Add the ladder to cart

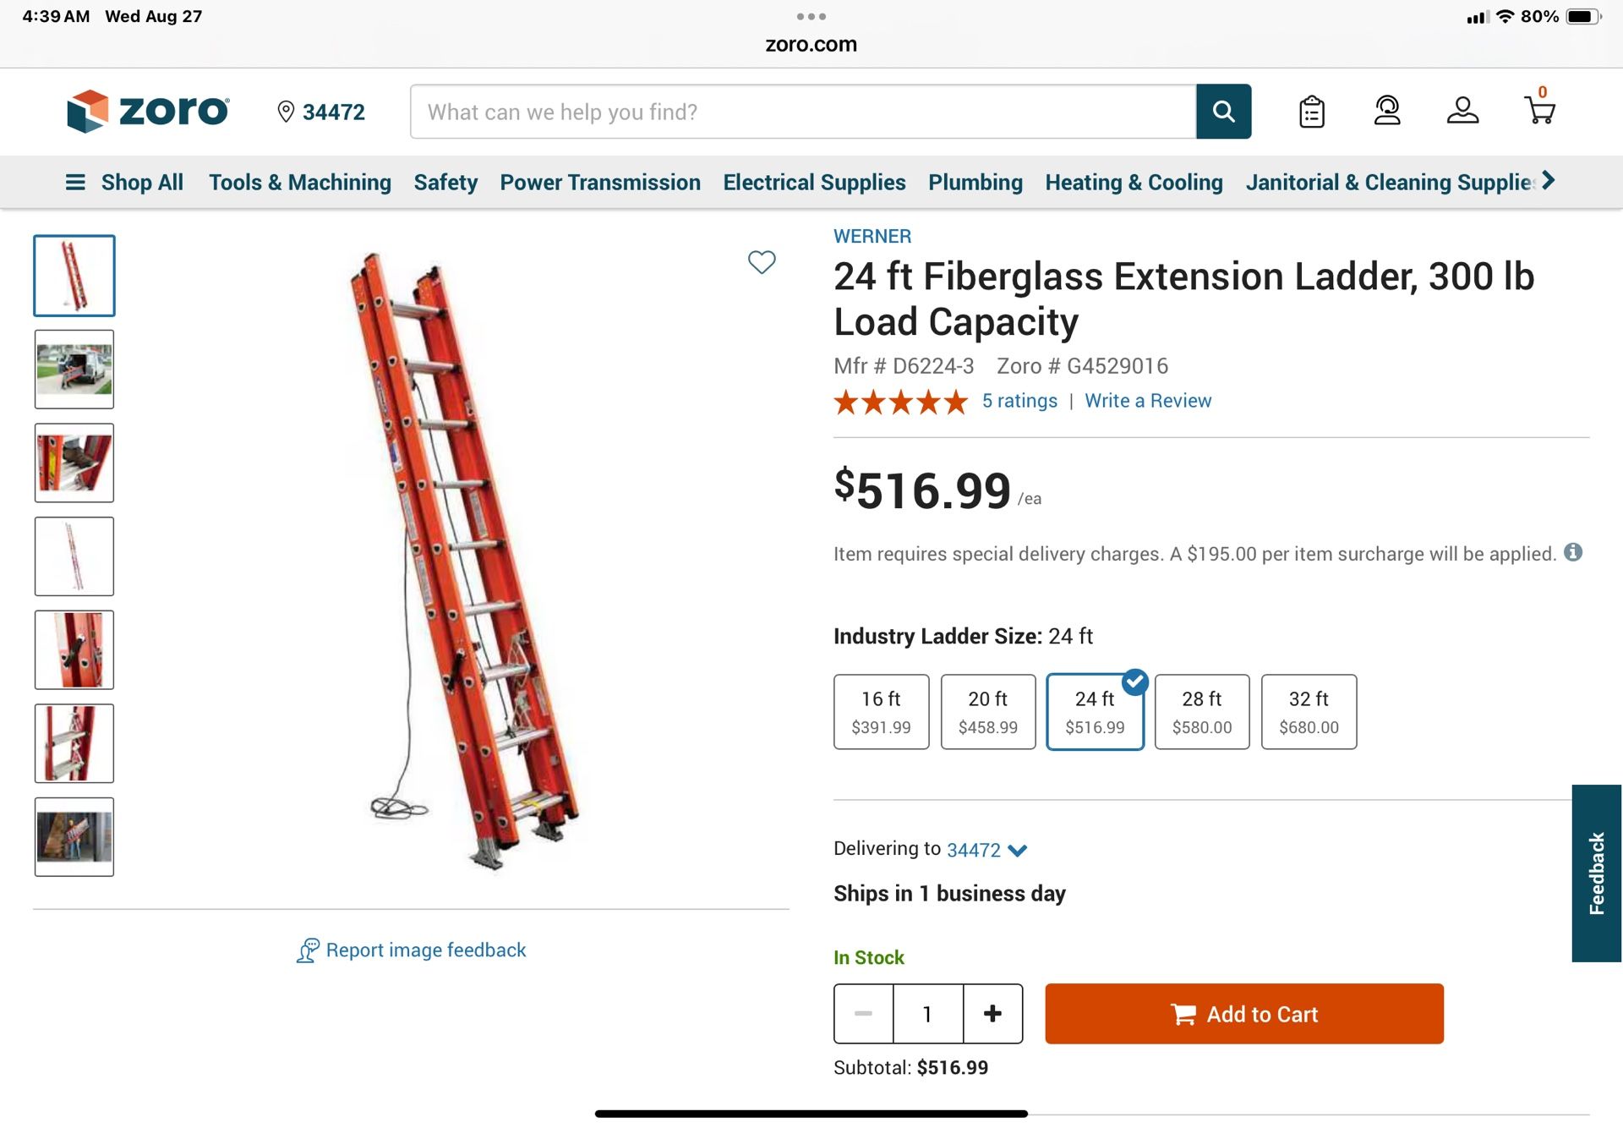pyautogui.click(x=1243, y=1013)
